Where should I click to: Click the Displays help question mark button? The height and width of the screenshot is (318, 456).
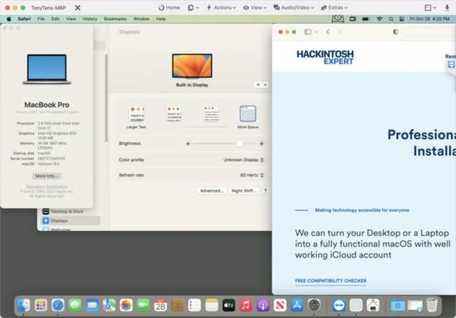(265, 190)
